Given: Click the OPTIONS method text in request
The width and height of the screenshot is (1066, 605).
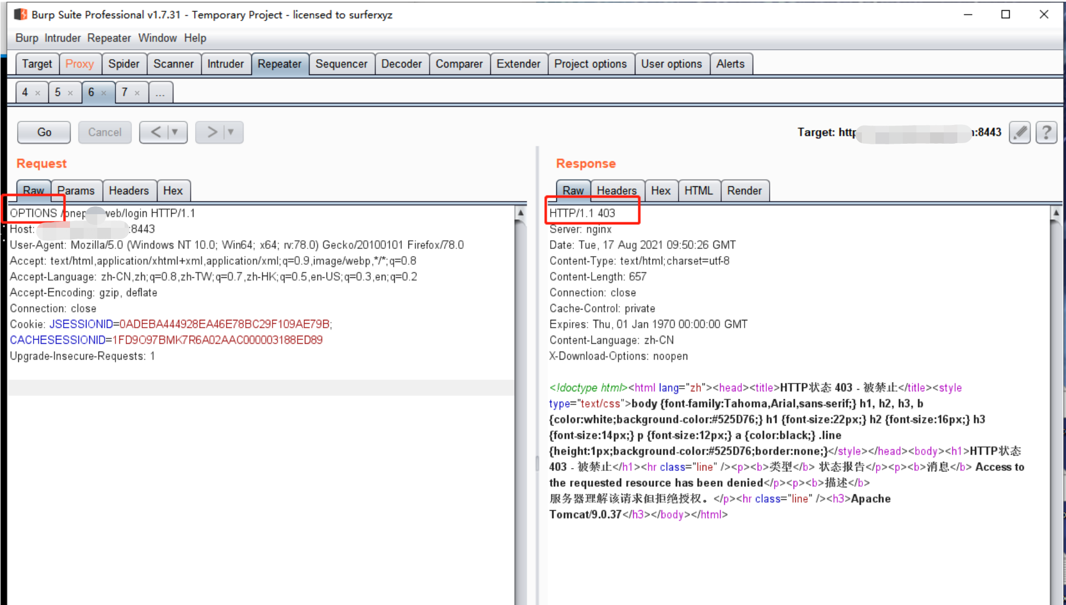Looking at the screenshot, I should coord(33,213).
